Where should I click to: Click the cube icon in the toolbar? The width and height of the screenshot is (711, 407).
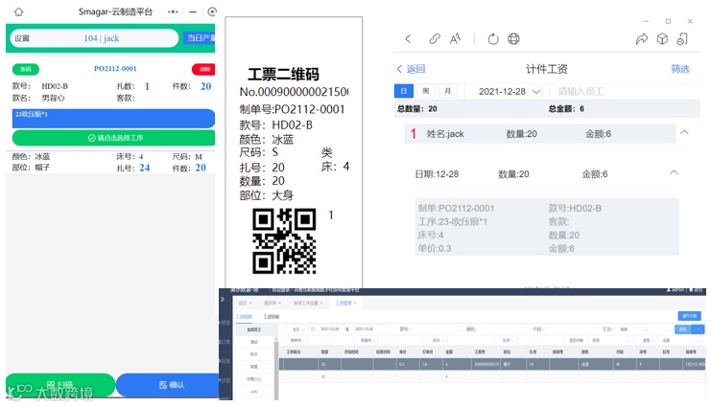(x=662, y=39)
